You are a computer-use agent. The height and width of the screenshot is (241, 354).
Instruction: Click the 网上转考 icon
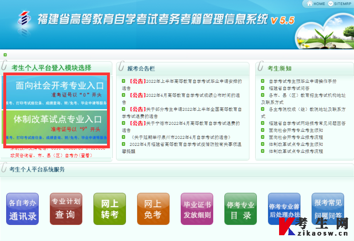point(109,209)
